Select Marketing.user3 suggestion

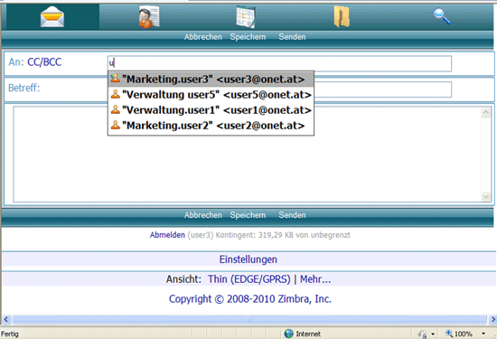[211, 79]
